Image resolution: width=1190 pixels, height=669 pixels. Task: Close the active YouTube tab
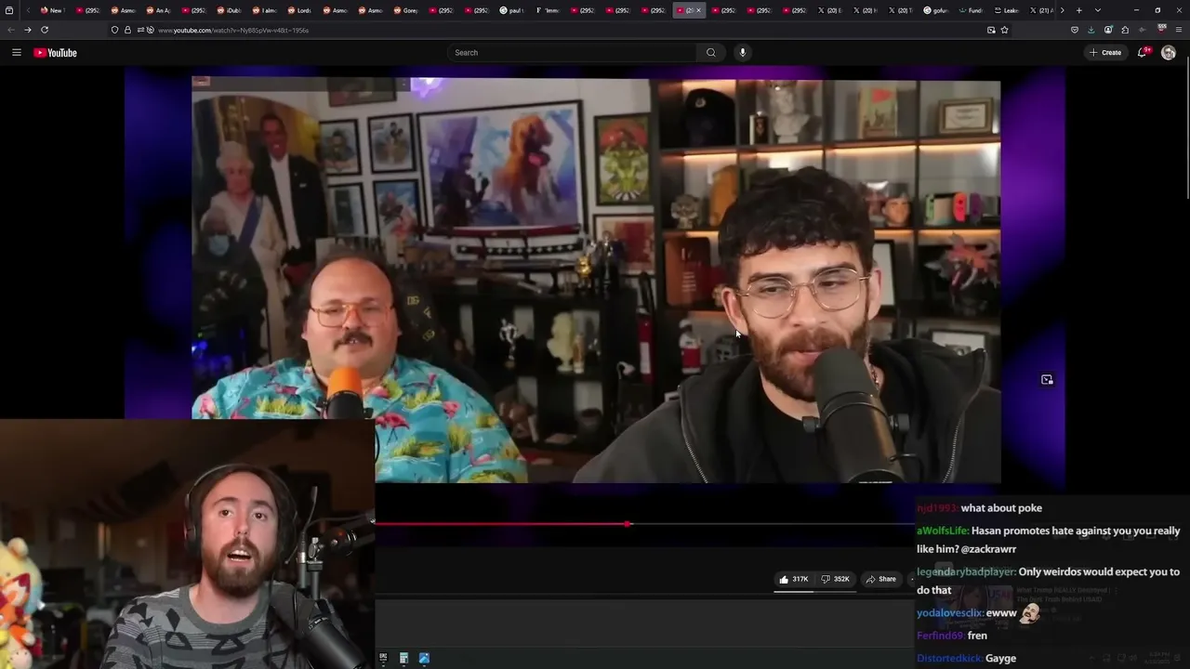click(699, 10)
